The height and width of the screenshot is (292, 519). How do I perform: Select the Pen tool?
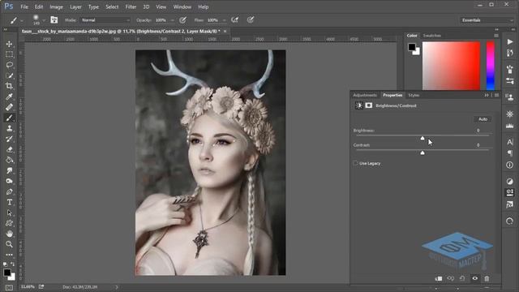[x=9, y=192]
